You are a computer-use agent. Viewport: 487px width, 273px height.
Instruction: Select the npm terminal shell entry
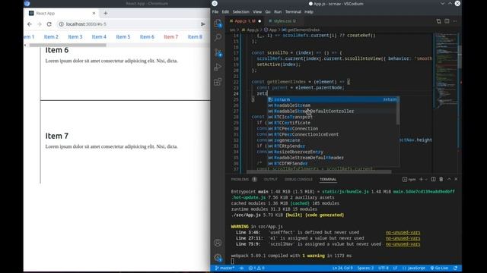(x=409, y=179)
